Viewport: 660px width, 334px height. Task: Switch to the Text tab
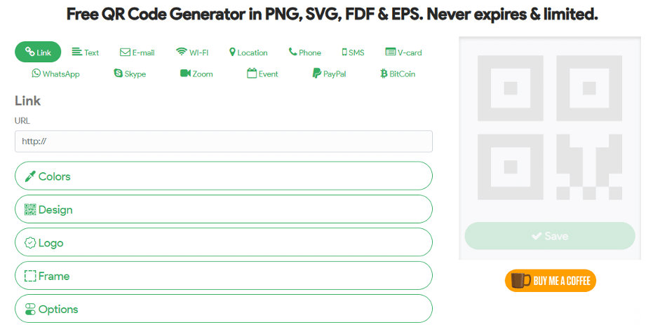click(86, 52)
